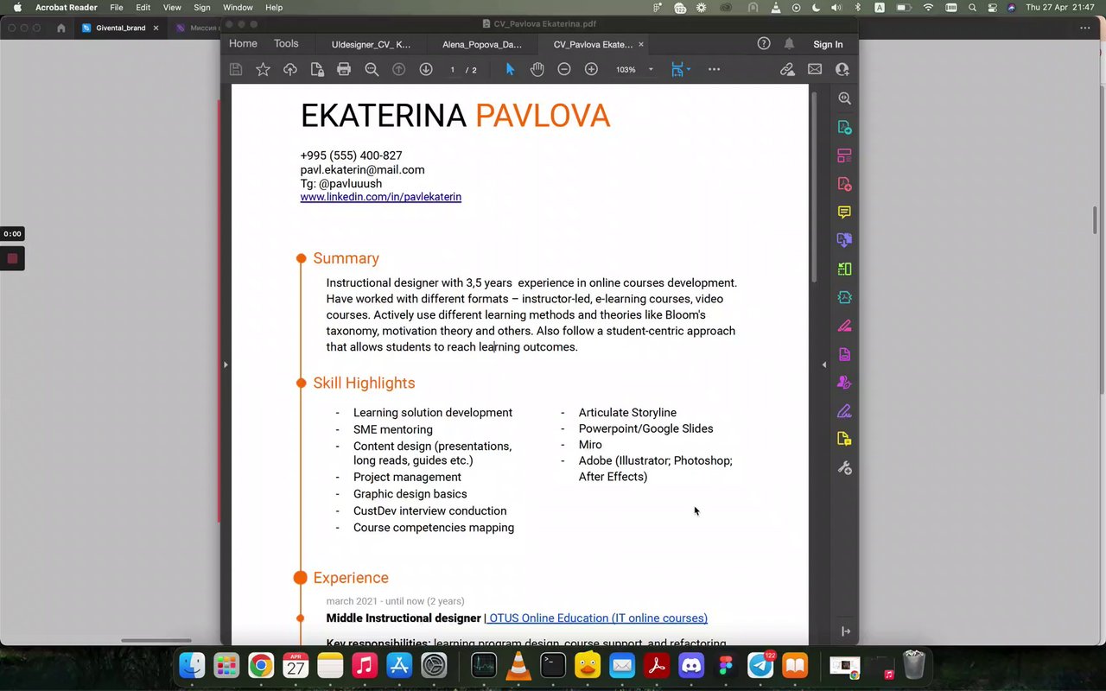Image resolution: width=1106 pixels, height=691 pixels.
Task: Open the Create PDF tool in right pane
Action: tap(844, 184)
